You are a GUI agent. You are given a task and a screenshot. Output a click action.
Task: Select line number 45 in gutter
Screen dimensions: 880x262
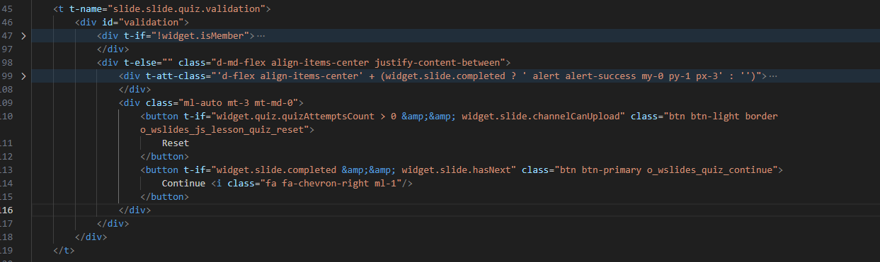7,8
